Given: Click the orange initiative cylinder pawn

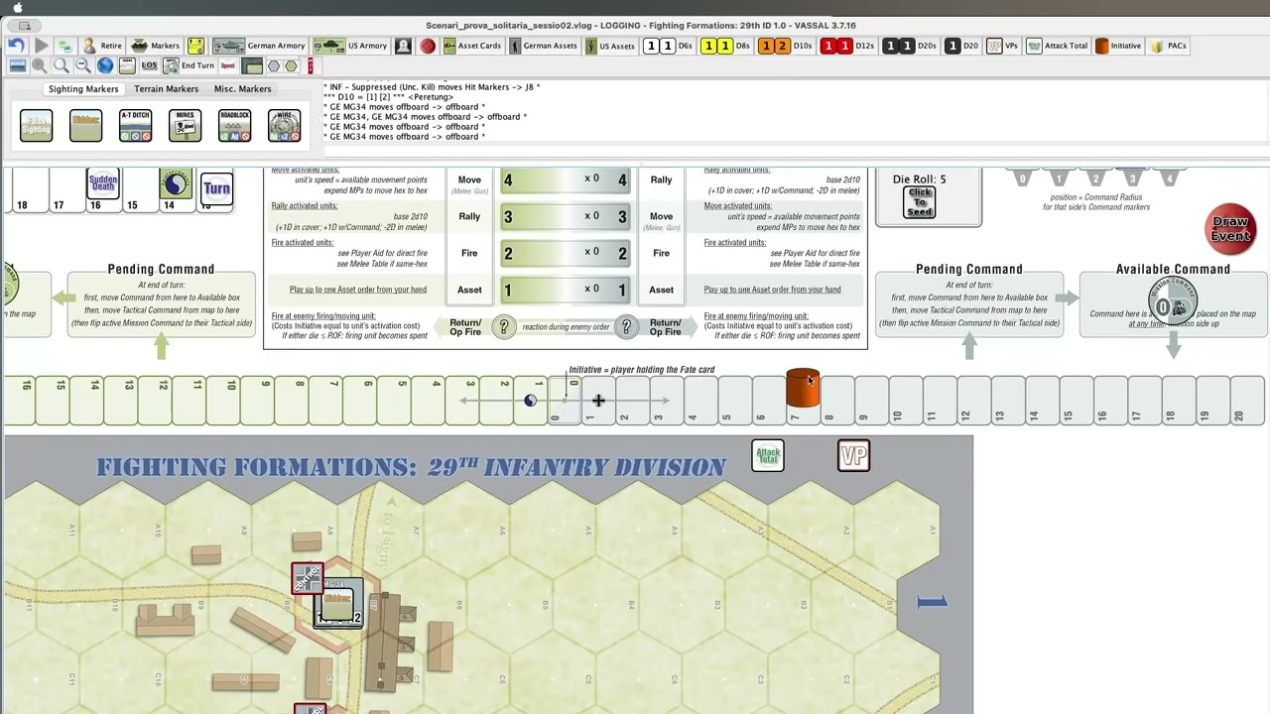Looking at the screenshot, I should tap(802, 388).
